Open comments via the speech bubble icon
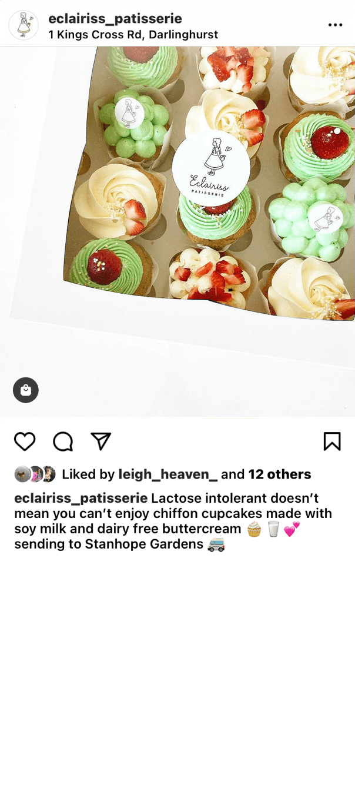 [x=63, y=441]
